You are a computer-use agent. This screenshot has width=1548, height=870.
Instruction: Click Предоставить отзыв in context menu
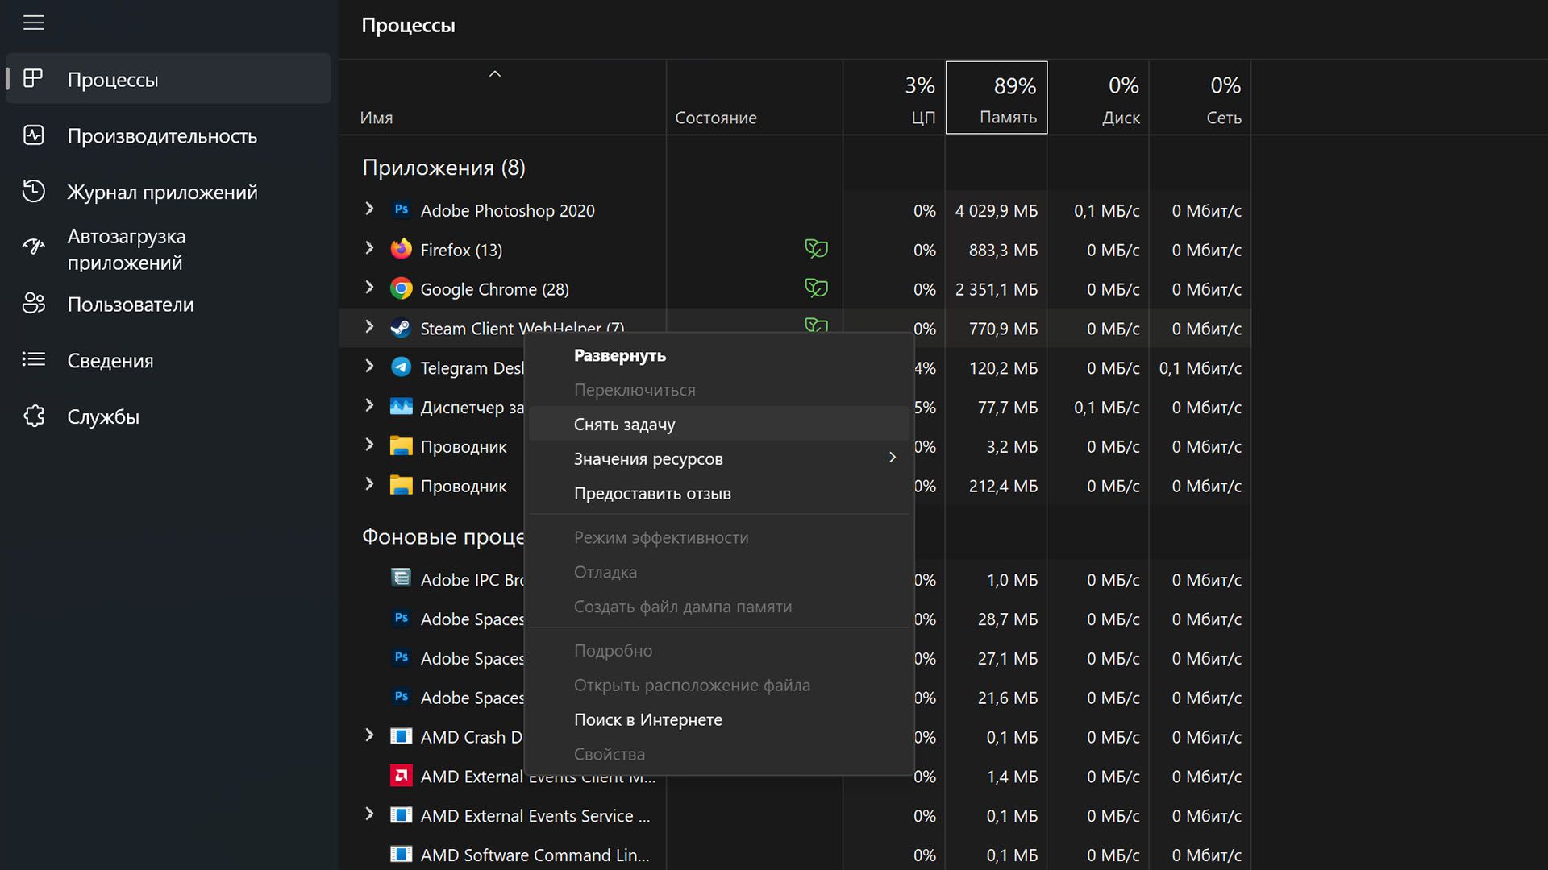pyautogui.click(x=652, y=494)
